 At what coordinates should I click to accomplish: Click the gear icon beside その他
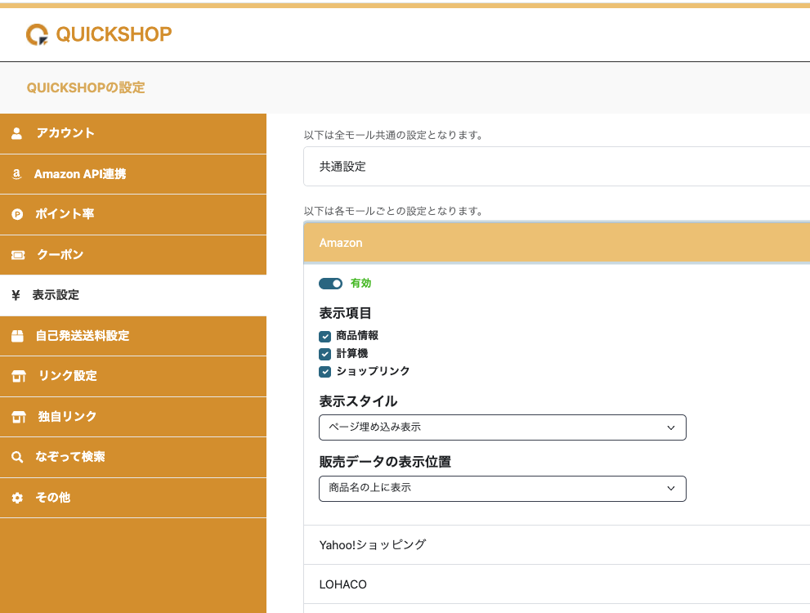coord(17,498)
